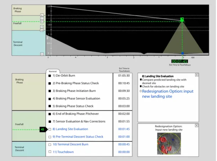Image resolution: width=217 pixels, height=161 pixels.
Task: Click the 00:02:00 time value
Action: 124,114
